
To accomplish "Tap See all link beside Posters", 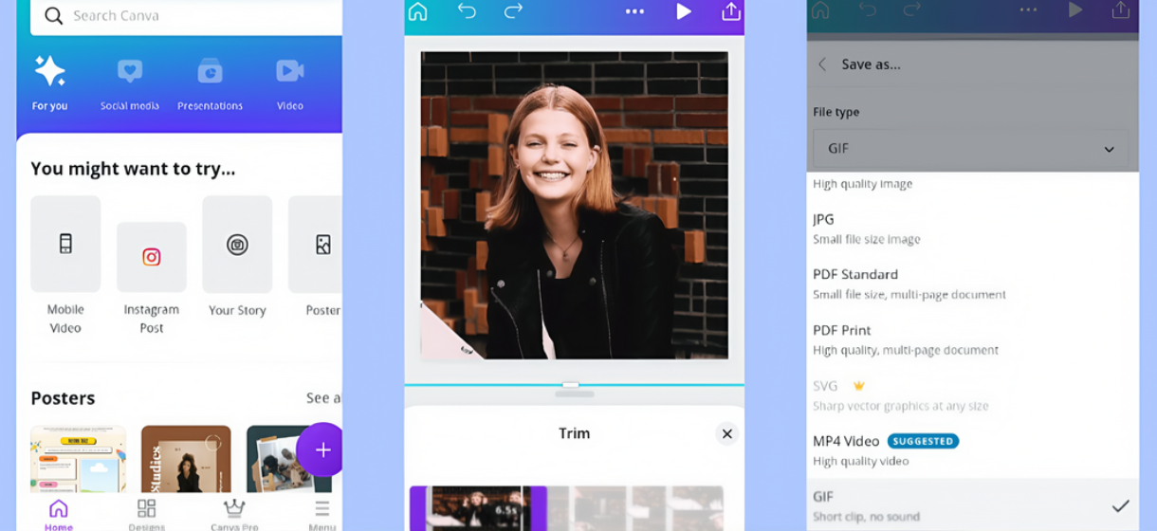I will point(323,398).
